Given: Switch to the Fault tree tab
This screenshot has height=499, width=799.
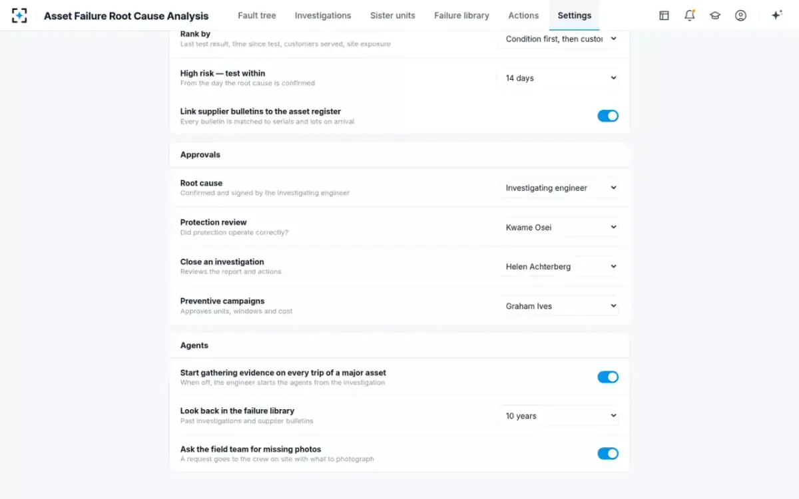Looking at the screenshot, I should point(256,15).
